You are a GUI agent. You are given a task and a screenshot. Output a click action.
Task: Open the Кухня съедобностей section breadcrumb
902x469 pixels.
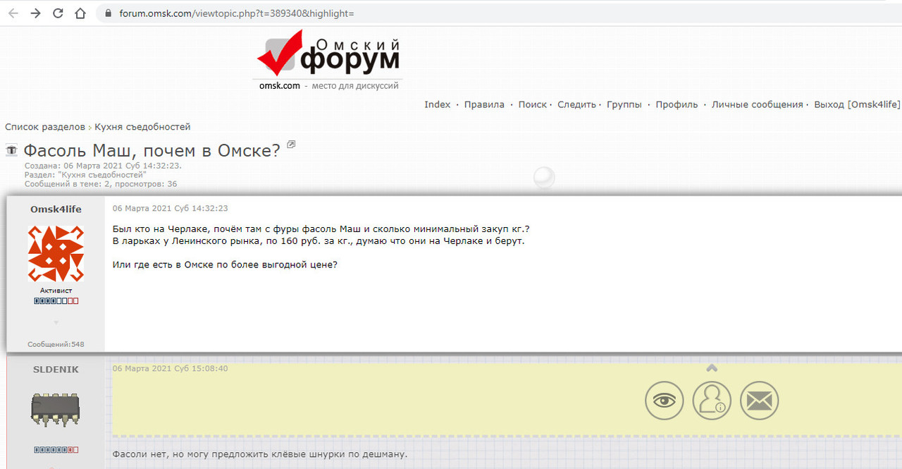pyautogui.click(x=142, y=127)
